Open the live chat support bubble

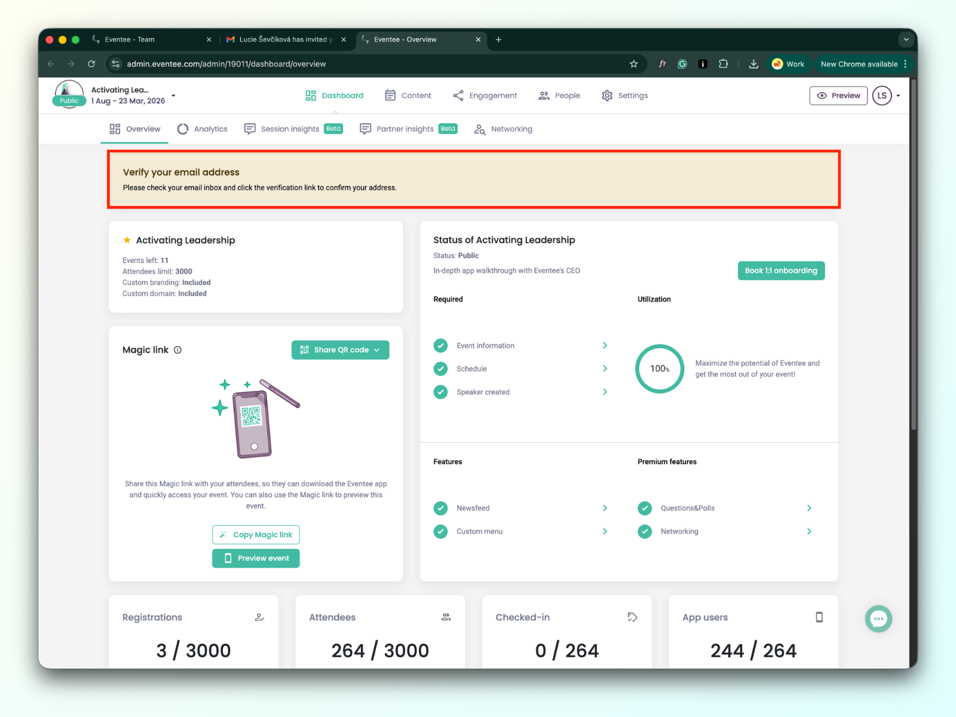point(878,619)
